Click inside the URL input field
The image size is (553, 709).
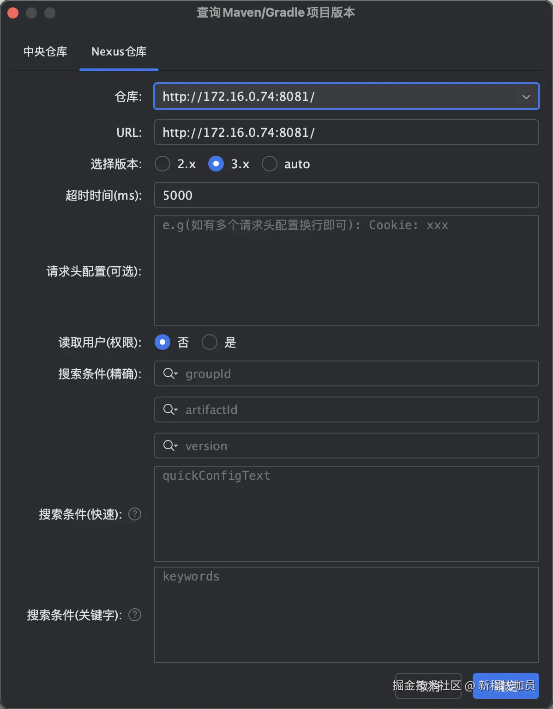[346, 132]
